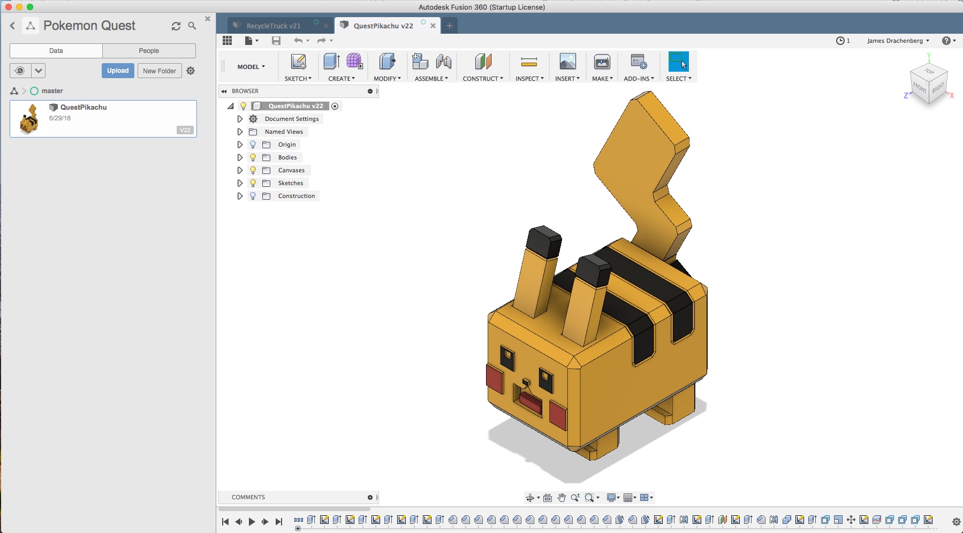Click the 3D Print make icon
Image resolution: width=963 pixels, height=533 pixels.
point(602,62)
